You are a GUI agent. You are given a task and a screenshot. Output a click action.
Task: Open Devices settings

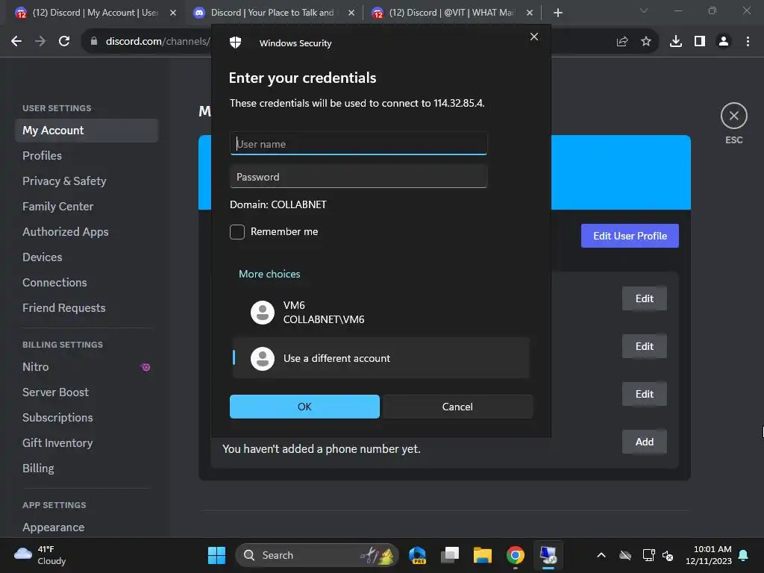(x=87, y=257)
